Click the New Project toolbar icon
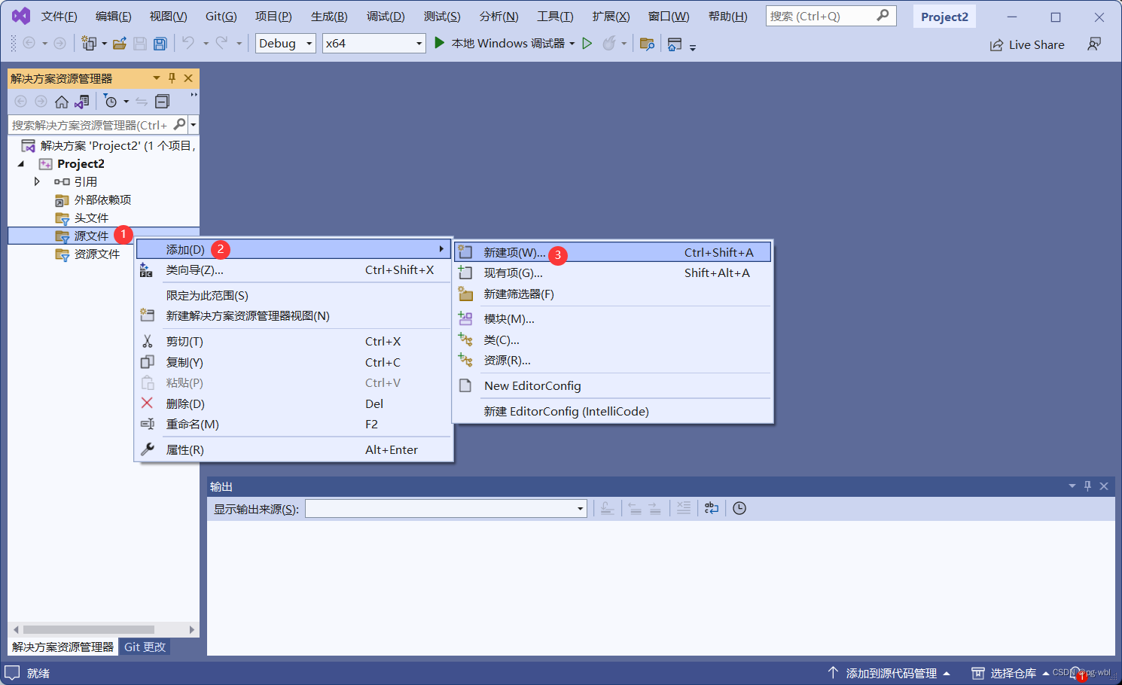The height and width of the screenshot is (685, 1122). tap(88, 43)
